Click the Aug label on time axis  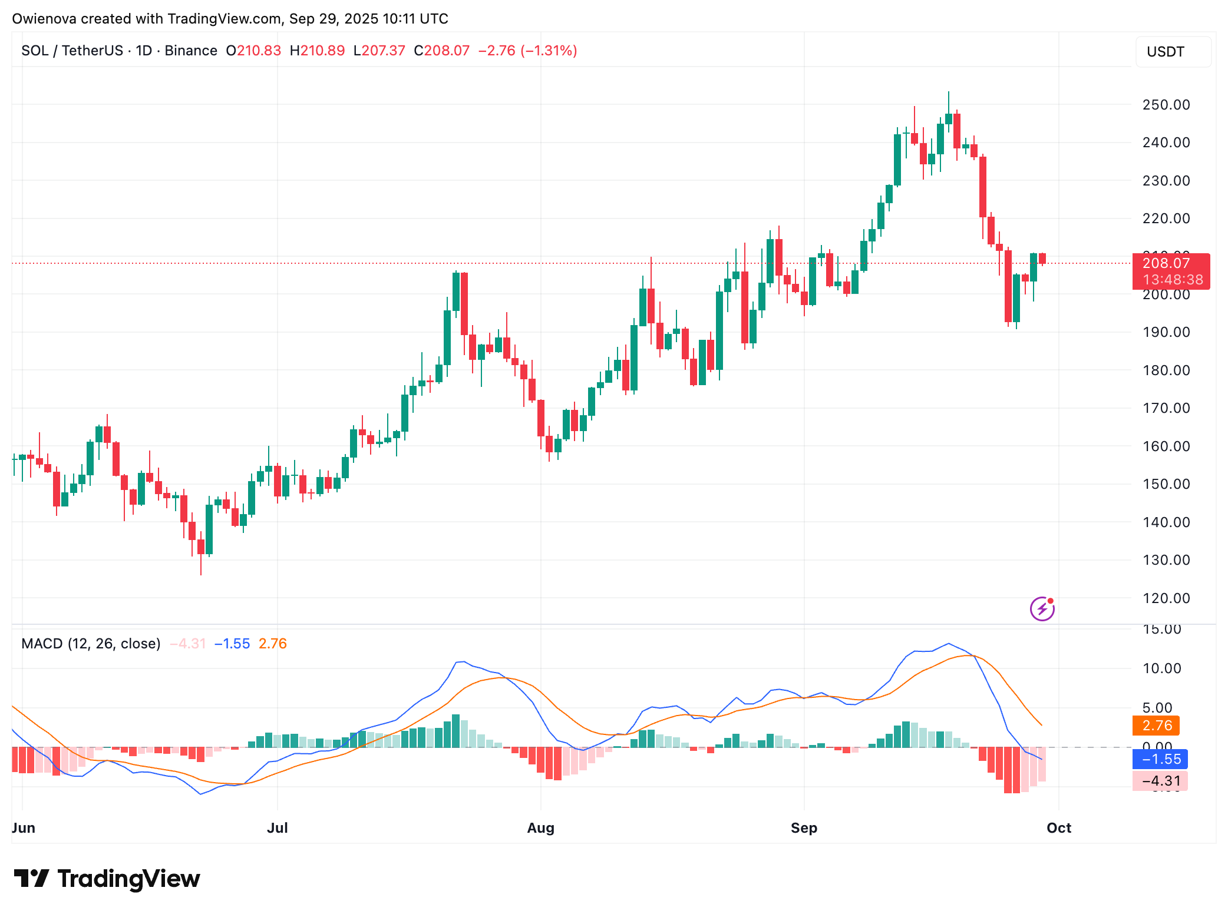coord(540,828)
